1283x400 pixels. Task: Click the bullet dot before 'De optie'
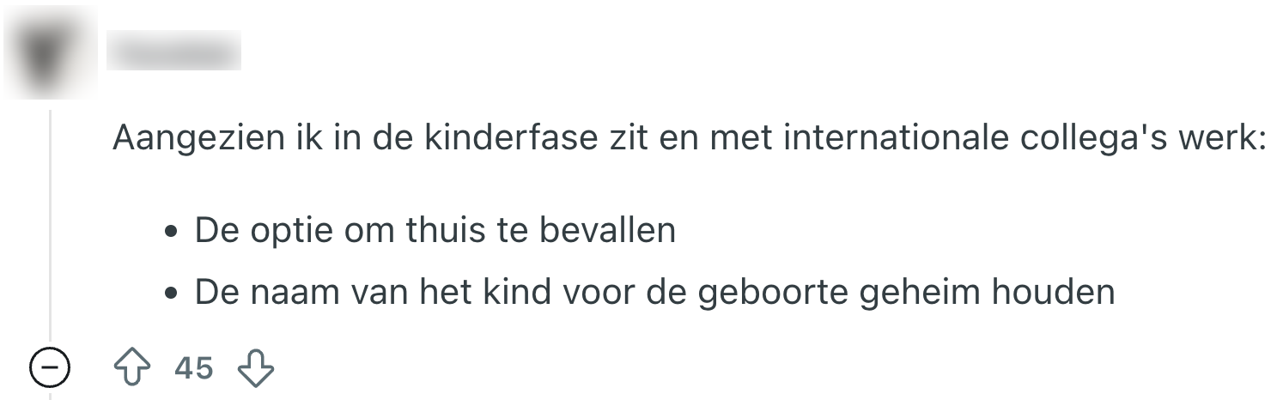pyautogui.click(x=173, y=232)
